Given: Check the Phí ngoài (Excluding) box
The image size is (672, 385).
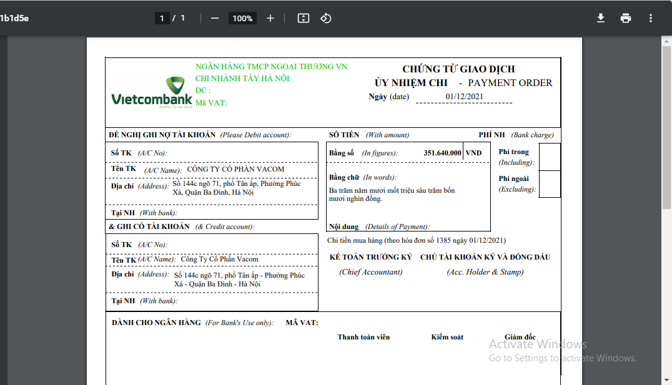Looking at the screenshot, I should [x=550, y=184].
